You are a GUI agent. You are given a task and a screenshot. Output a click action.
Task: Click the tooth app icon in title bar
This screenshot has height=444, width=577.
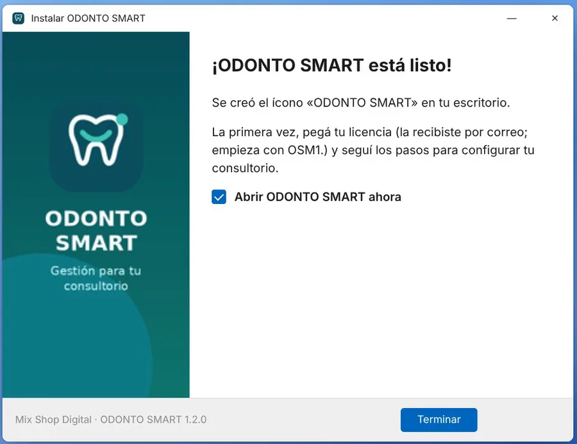coord(18,18)
